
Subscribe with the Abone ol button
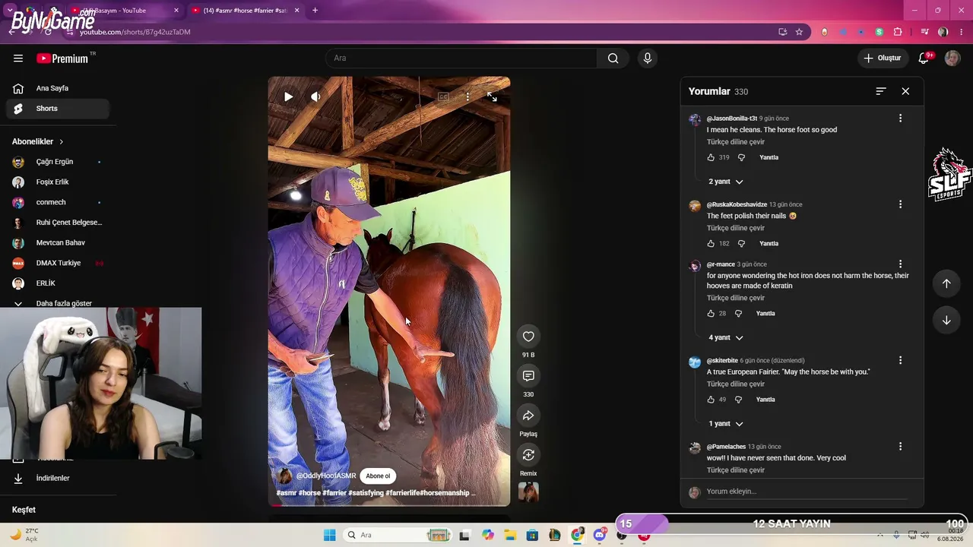(x=378, y=476)
